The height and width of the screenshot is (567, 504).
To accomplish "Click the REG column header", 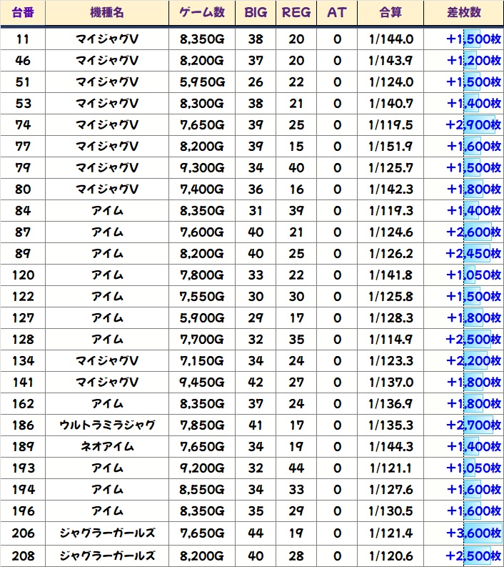I will coord(296,13).
